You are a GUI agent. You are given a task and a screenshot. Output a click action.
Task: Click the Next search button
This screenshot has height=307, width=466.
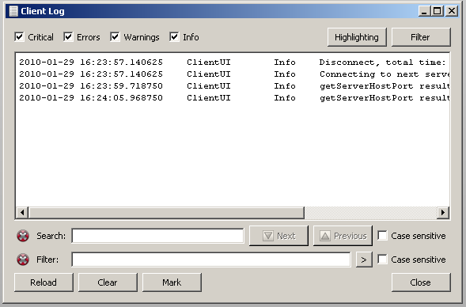pyautogui.click(x=278, y=236)
